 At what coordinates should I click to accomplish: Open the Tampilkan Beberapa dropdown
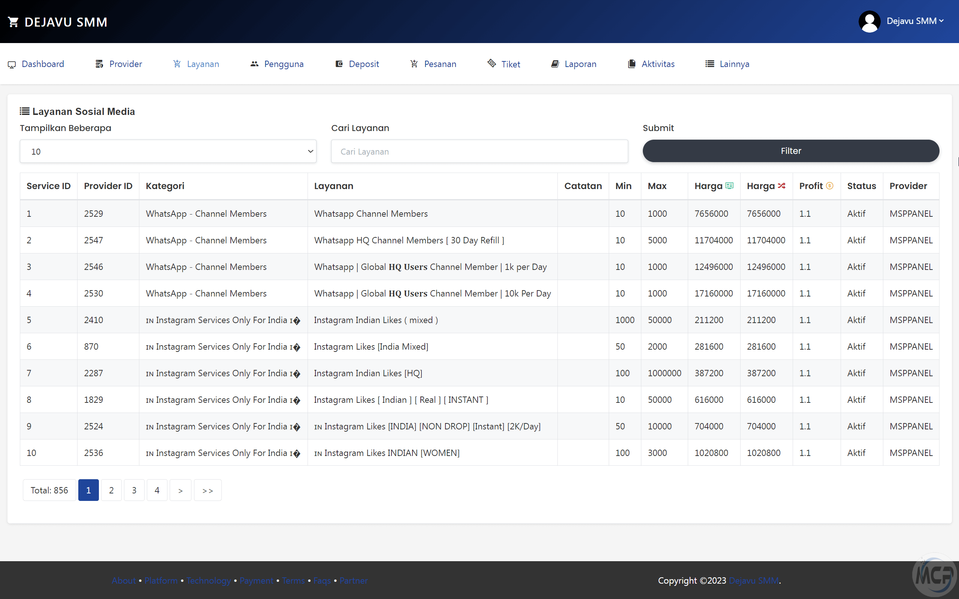coord(168,151)
